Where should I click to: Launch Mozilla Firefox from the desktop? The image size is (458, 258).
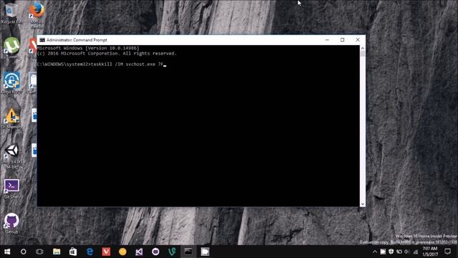(36, 14)
